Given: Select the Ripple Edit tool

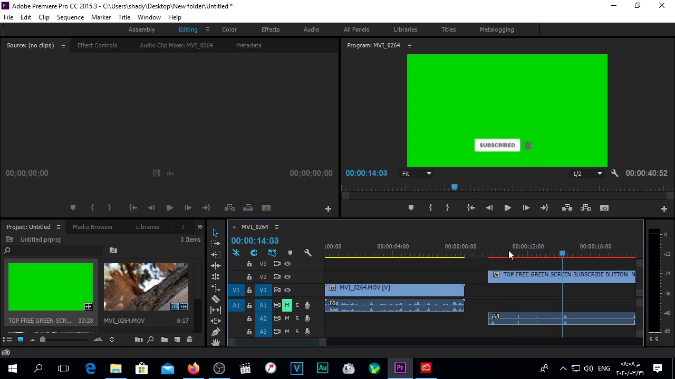Looking at the screenshot, I should tap(215, 255).
